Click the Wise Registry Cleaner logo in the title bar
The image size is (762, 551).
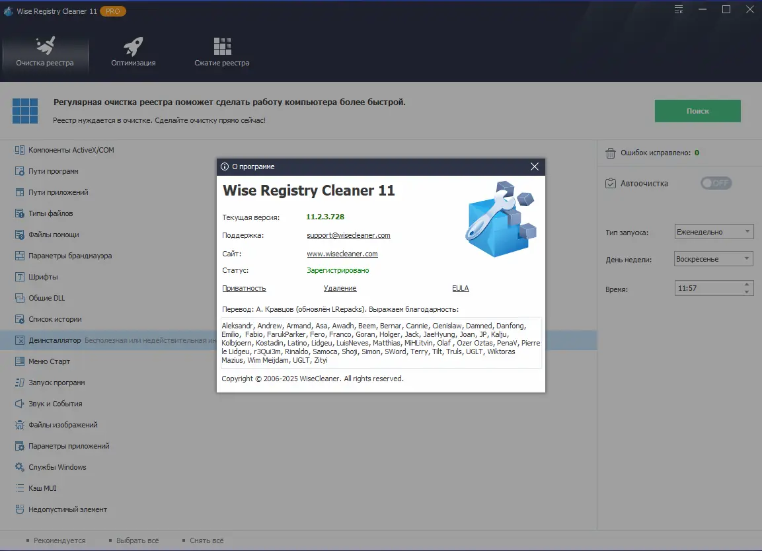pyautogui.click(x=9, y=11)
